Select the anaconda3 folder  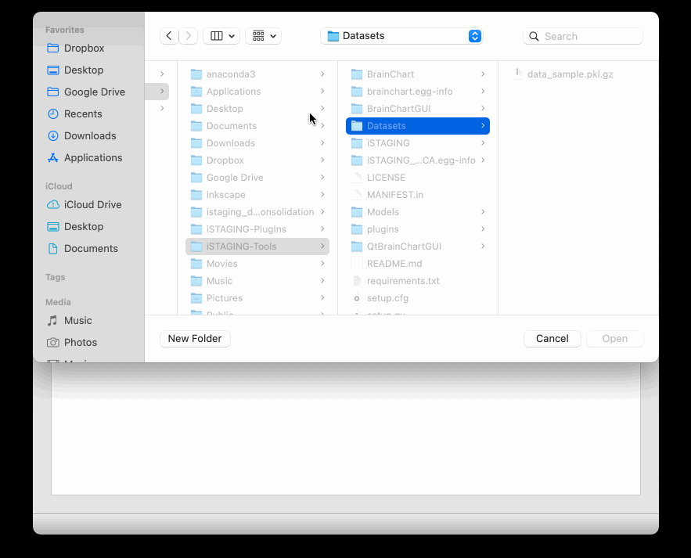(257, 74)
